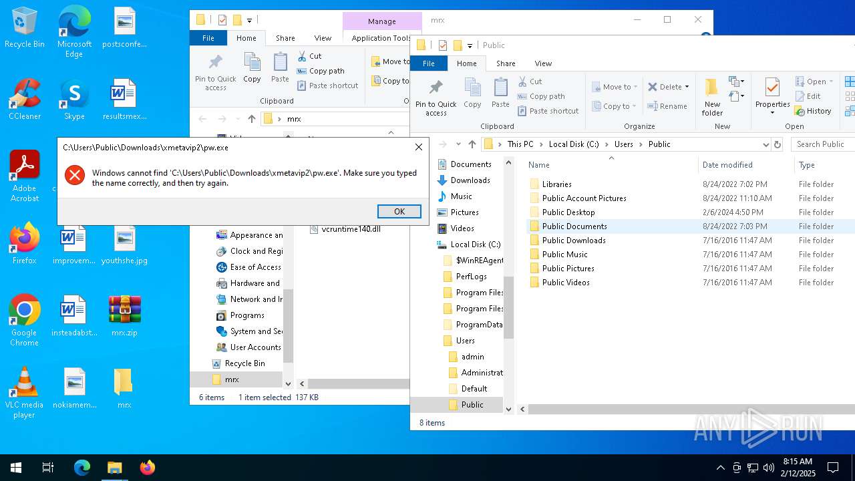This screenshot has width=855, height=481.
Task: Select youthshe.jpg file on desktop
Action: click(x=124, y=244)
